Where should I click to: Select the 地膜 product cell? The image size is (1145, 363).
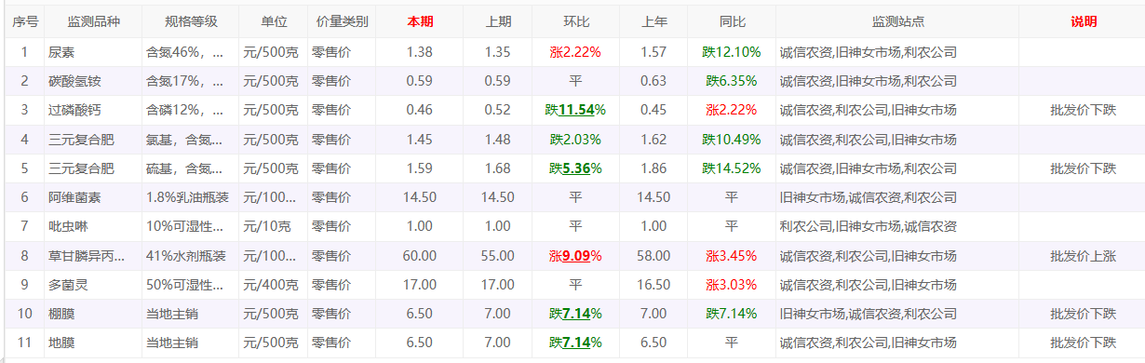pos(62,343)
